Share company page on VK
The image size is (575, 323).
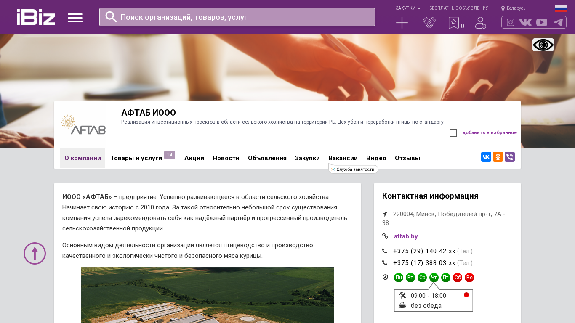click(x=486, y=157)
